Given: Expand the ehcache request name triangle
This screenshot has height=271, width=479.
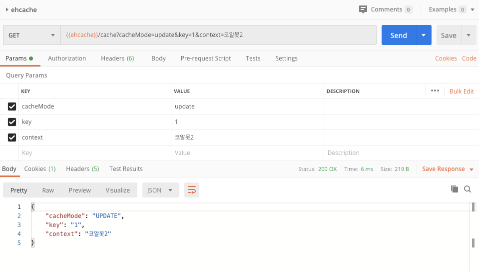Looking at the screenshot, I should click(x=6, y=9).
